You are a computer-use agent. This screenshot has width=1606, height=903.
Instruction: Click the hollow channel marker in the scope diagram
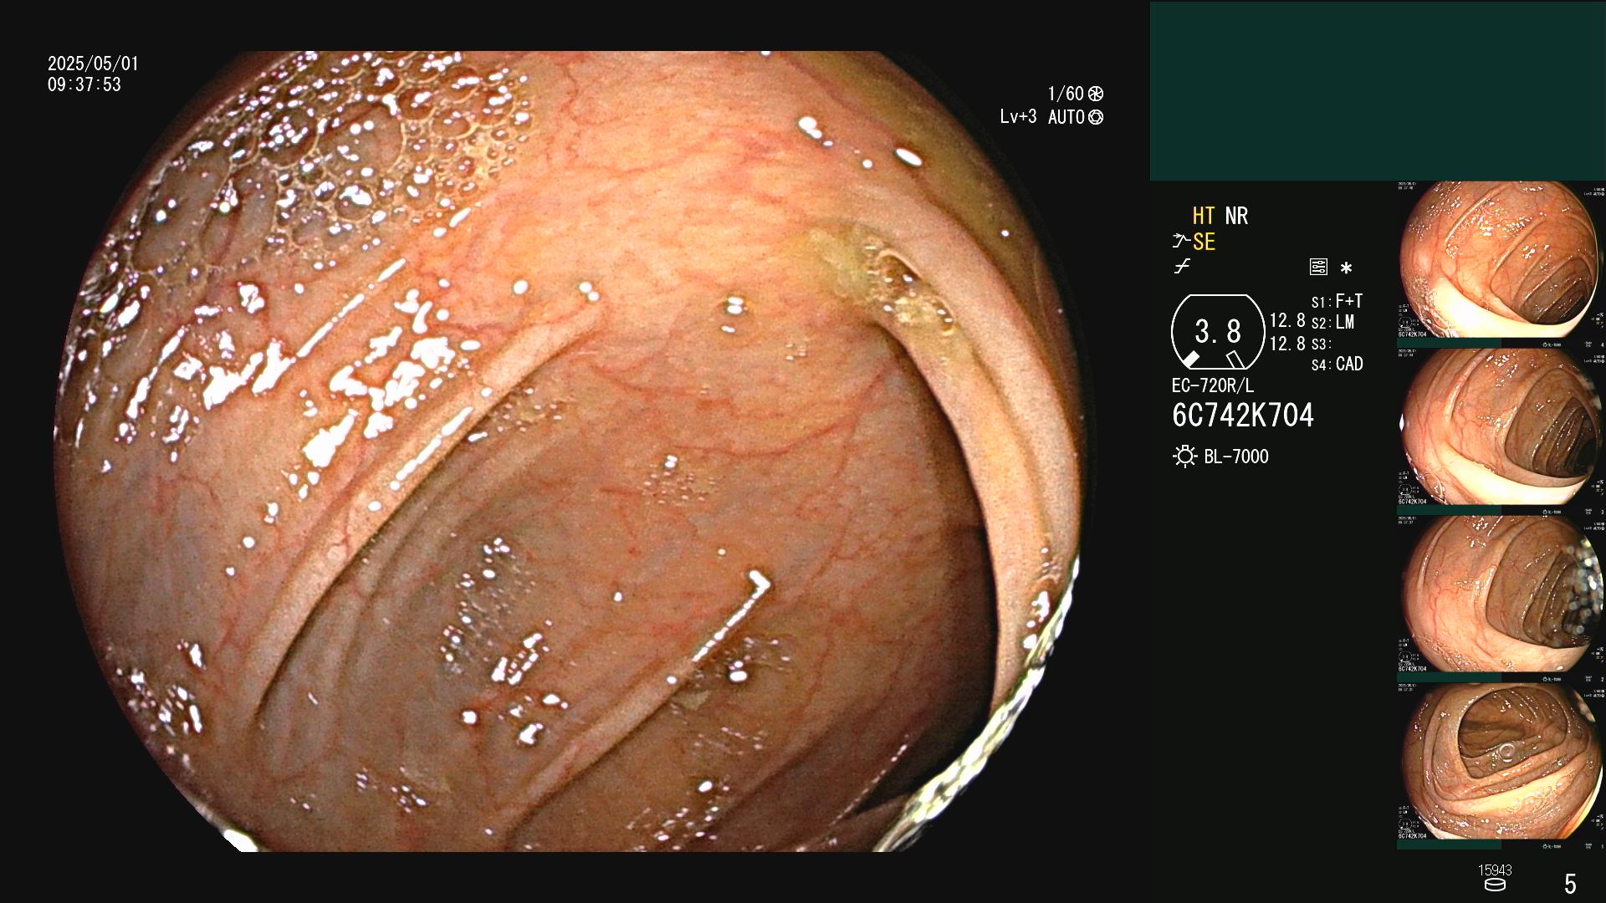coord(1236,360)
